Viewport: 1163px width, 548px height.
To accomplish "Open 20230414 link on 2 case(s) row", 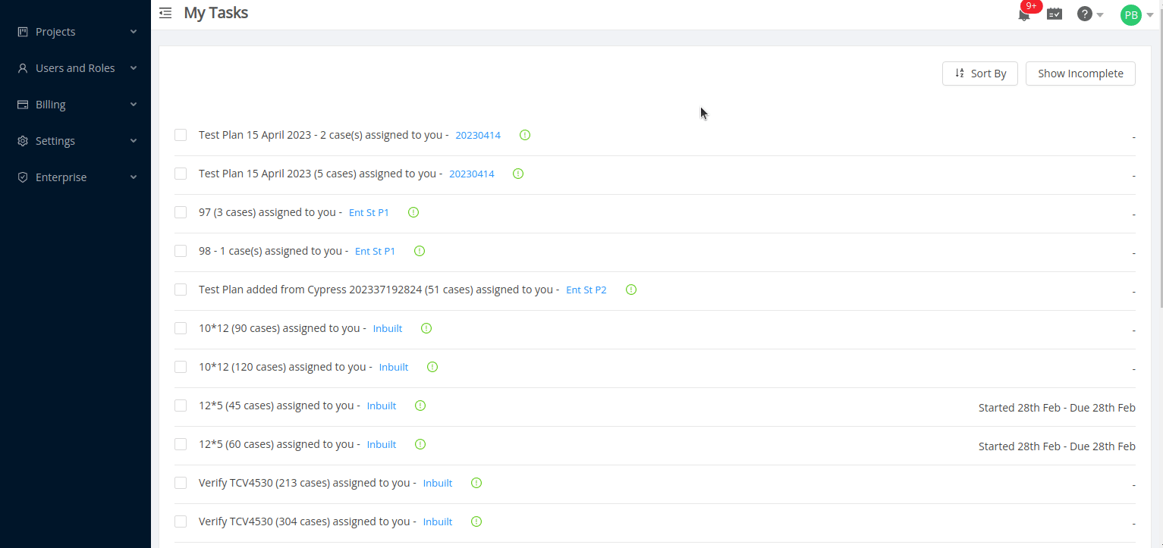I will (478, 136).
